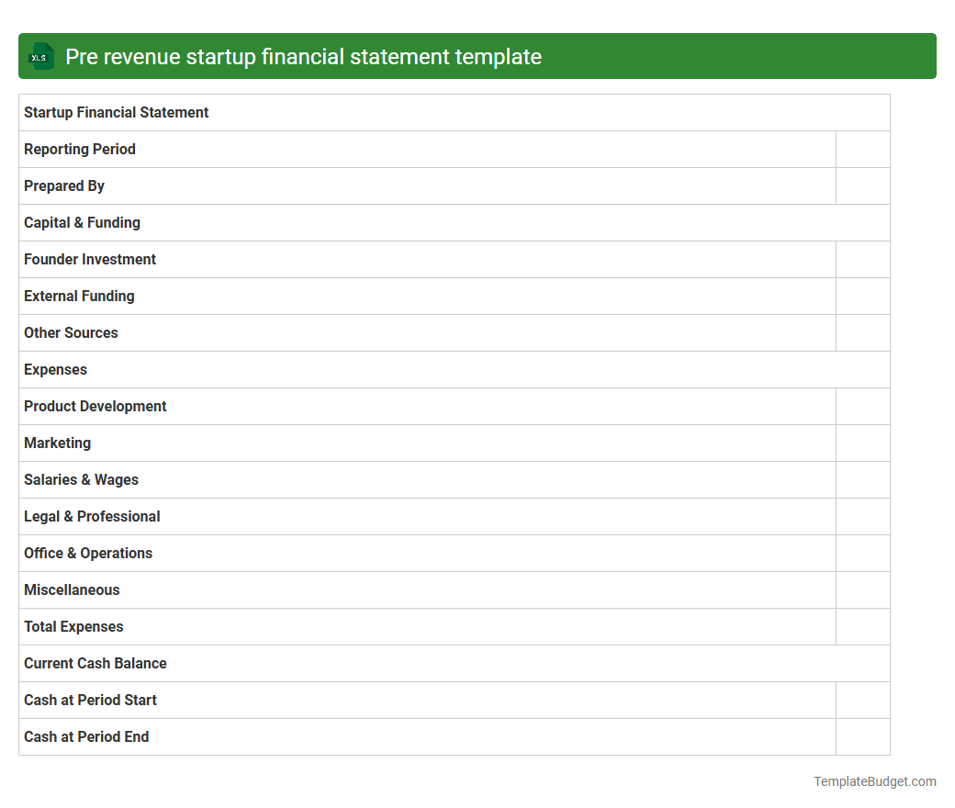Select the Reporting Period input cell
Viewport: 955px width, 808px height.
point(862,149)
